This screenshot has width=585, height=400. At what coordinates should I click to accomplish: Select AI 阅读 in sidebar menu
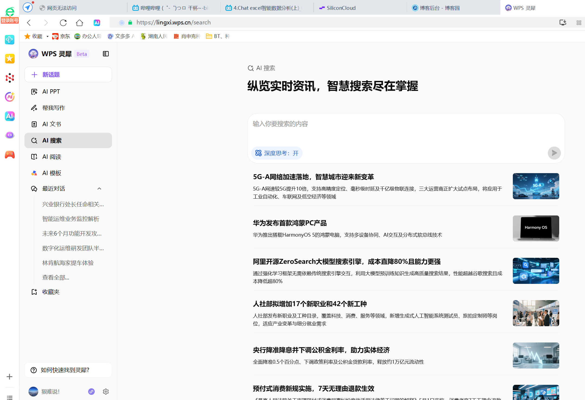pos(52,157)
